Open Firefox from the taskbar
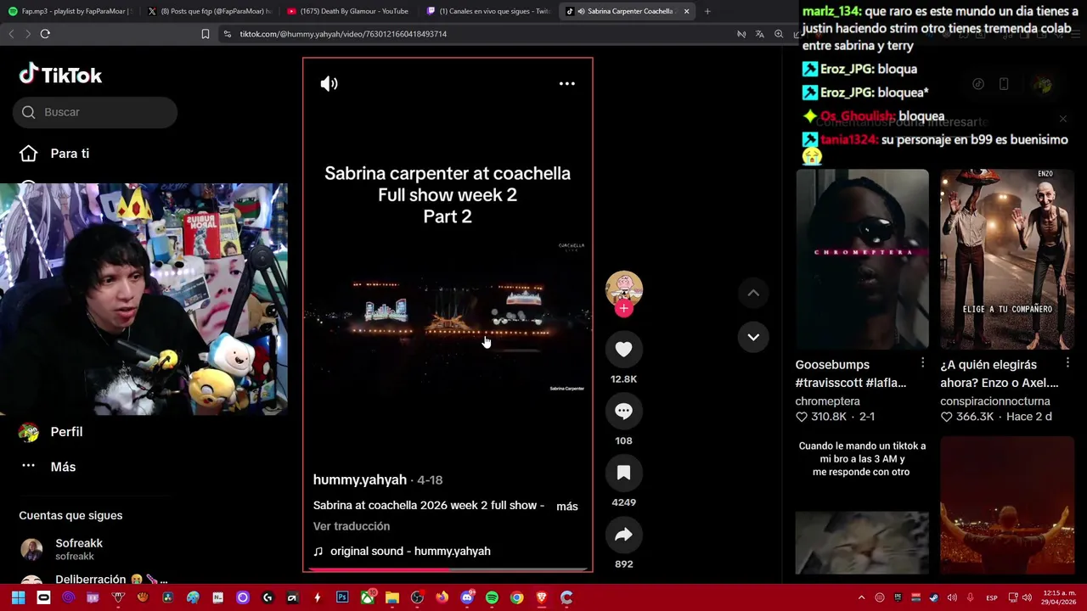 pyautogui.click(x=442, y=597)
